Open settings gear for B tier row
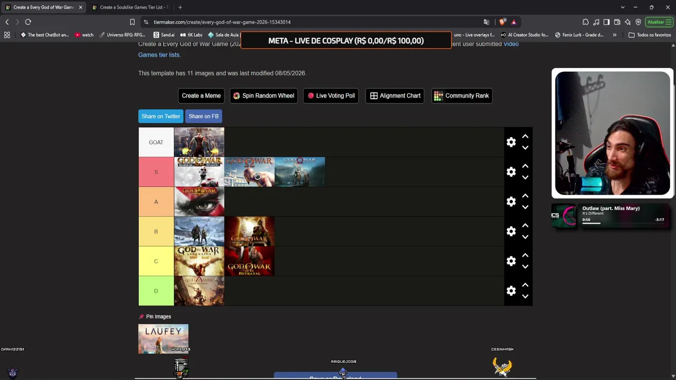This screenshot has width=676, height=380. pos(511,231)
